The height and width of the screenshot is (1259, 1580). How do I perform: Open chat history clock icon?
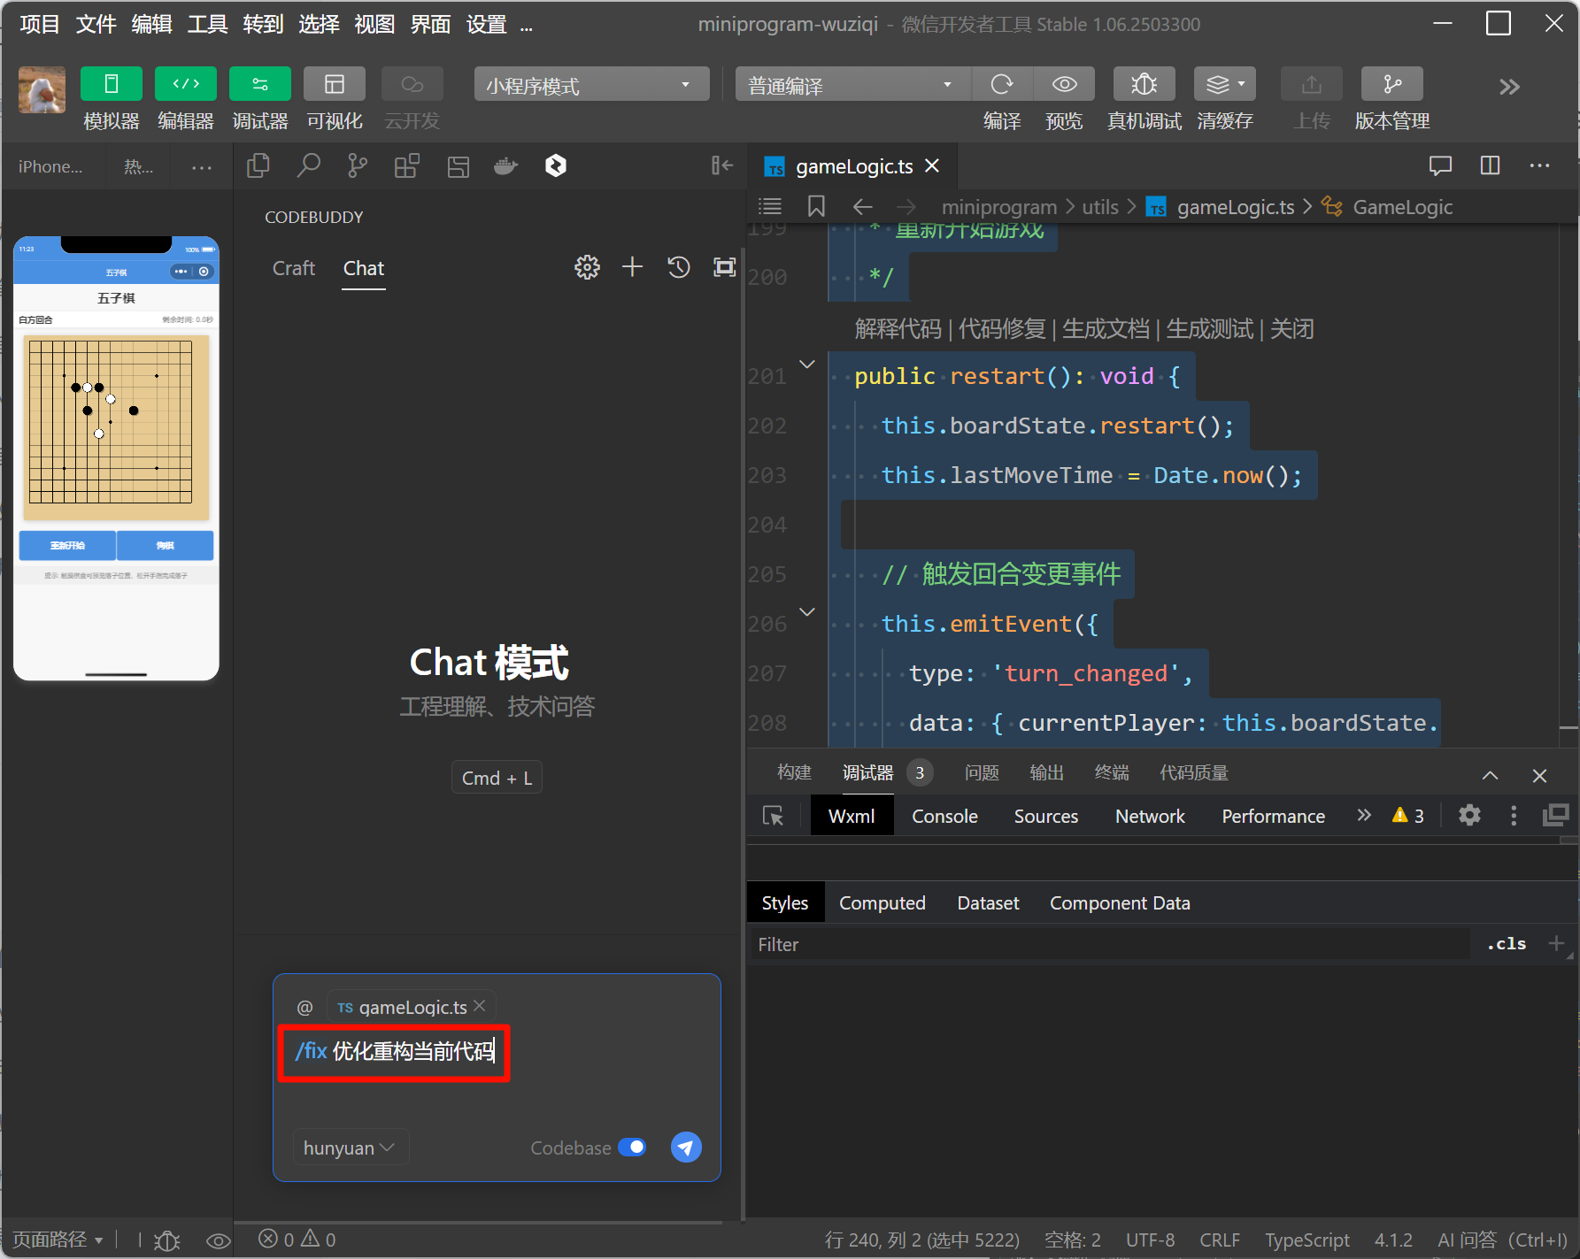[679, 267]
